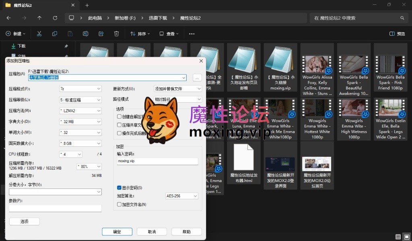Open the 更新方式 dropdown

click(x=178, y=89)
